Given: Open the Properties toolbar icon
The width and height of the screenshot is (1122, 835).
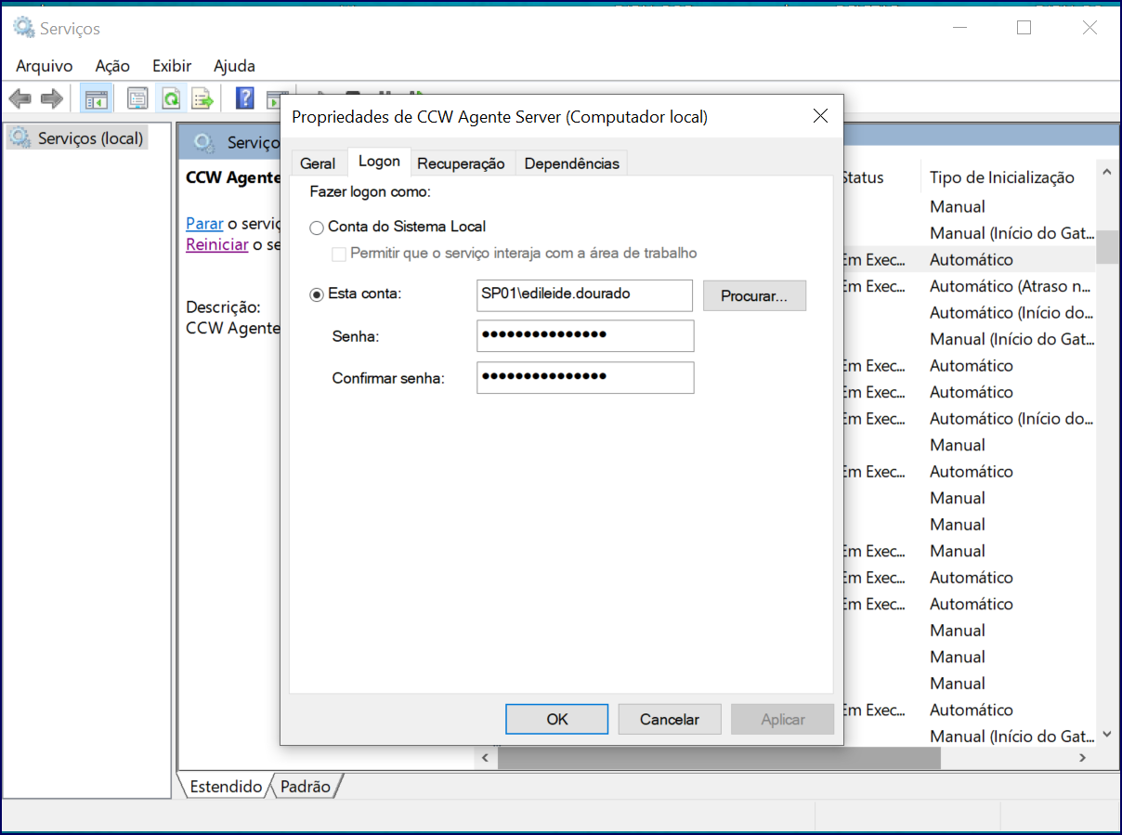Looking at the screenshot, I should pos(137,98).
